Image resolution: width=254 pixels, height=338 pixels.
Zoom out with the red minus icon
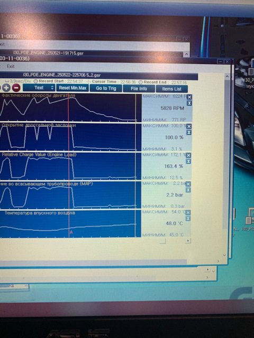tap(16, 88)
